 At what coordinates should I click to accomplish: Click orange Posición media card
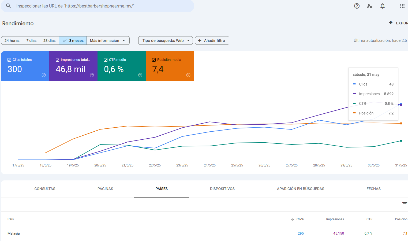pyautogui.click(x=170, y=66)
